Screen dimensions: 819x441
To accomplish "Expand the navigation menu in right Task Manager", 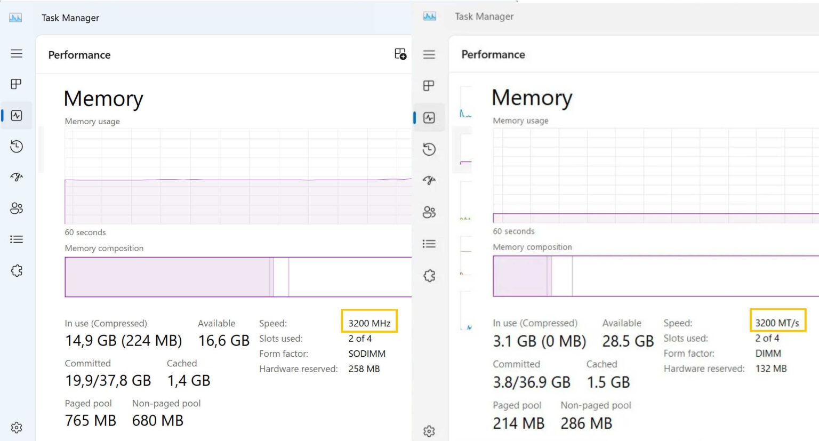I will tap(429, 54).
